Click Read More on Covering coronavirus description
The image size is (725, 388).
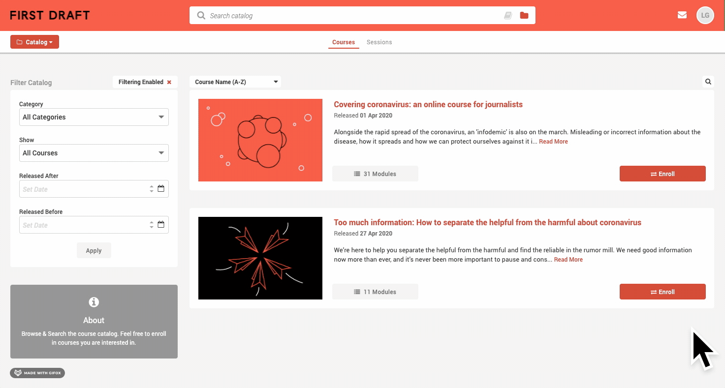[553, 142]
